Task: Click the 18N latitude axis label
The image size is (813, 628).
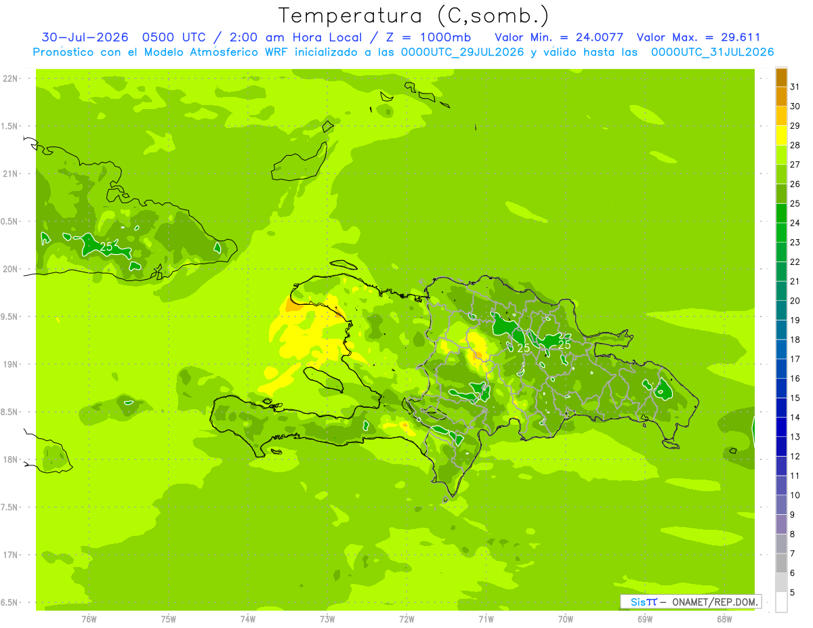Action: 10,459
